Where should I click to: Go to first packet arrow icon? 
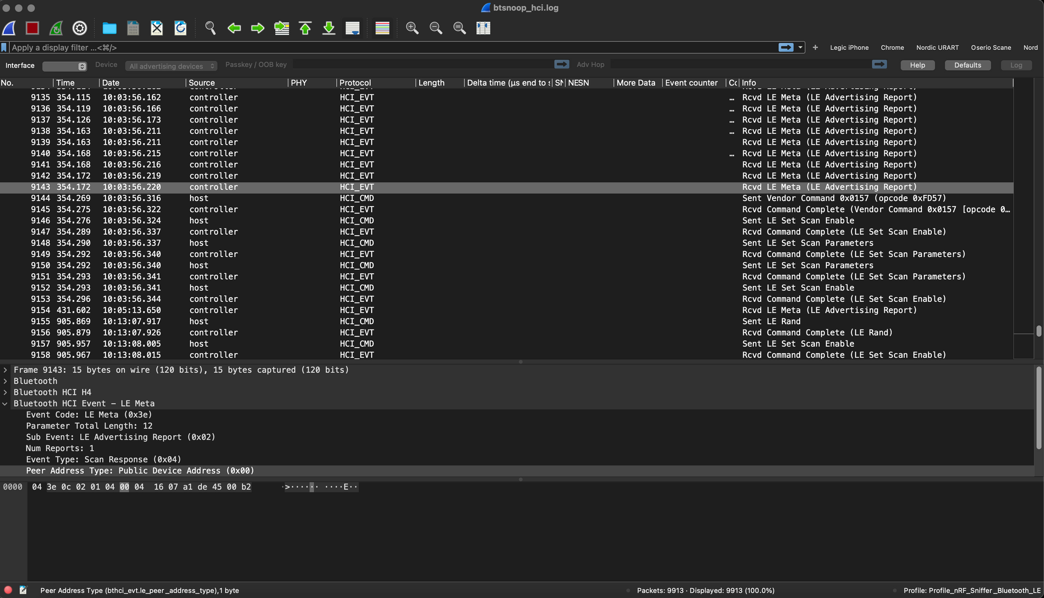pos(305,28)
